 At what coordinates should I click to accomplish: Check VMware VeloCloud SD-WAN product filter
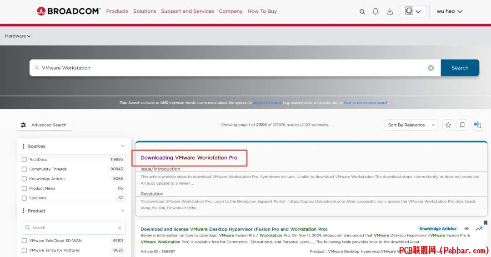pyautogui.click(x=24, y=241)
